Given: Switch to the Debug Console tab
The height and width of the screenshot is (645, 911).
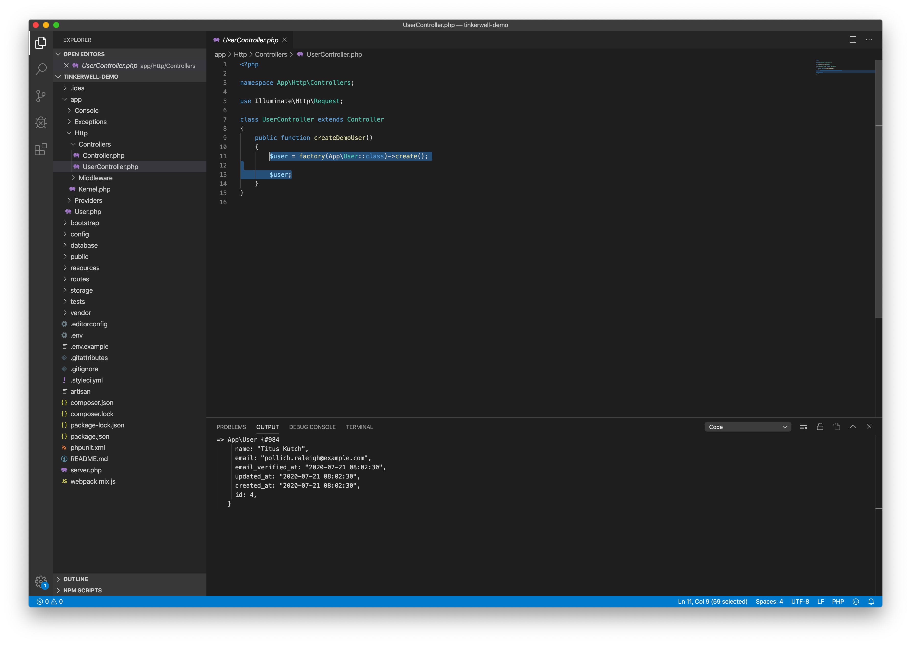Looking at the screenshot, I should click(x=312, y=427).
